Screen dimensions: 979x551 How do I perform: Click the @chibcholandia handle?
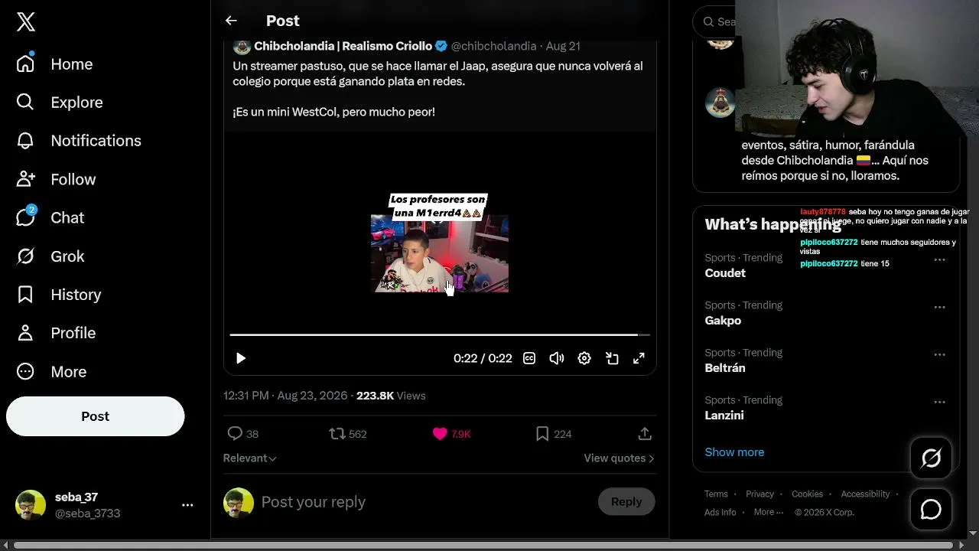coord(493,46)
